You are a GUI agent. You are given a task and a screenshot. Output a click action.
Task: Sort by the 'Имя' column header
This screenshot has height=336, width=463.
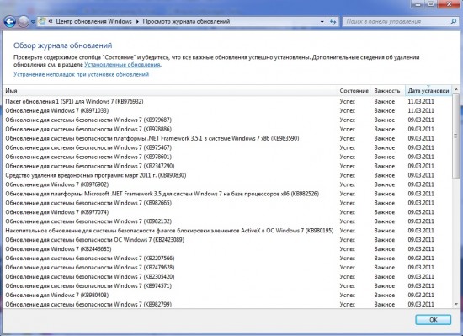(170, 91)
